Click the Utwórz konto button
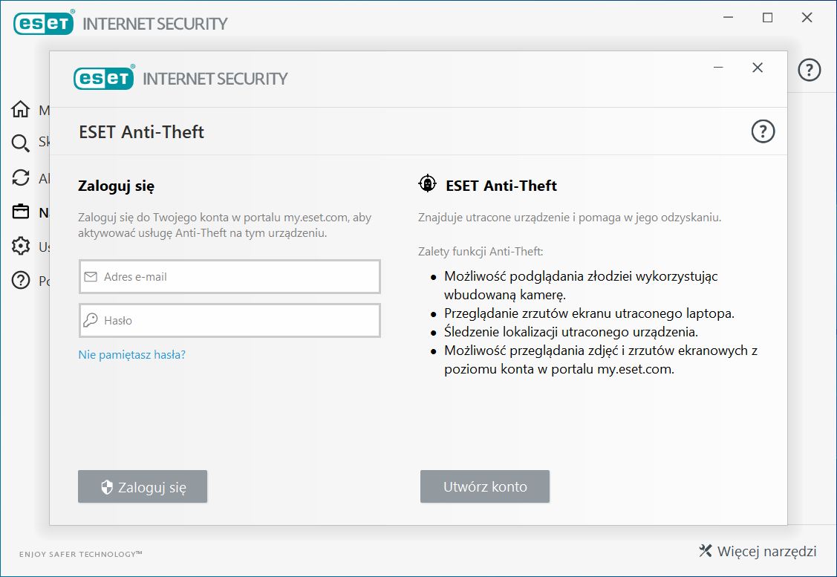Viewport: 837px width, 577px height. (485, 486)
